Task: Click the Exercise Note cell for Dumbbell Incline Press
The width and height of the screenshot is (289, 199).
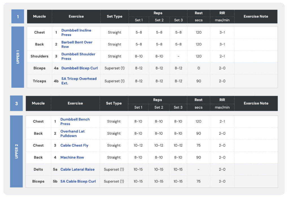Action: [256, 32]
